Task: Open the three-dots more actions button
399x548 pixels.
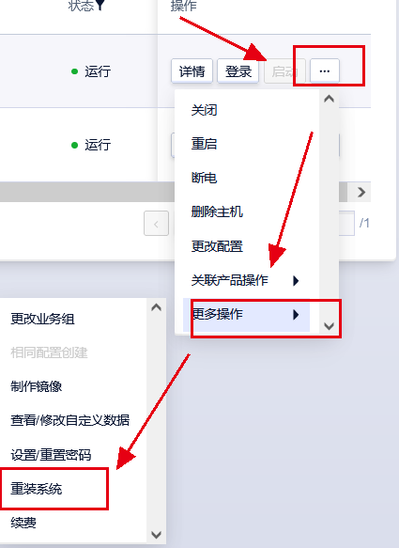Action: point(325,71)
